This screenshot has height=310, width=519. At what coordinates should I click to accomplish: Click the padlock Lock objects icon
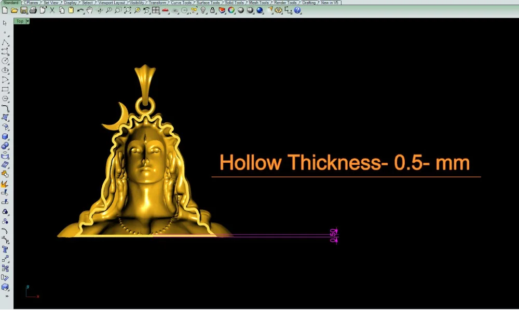coord(212,10)
